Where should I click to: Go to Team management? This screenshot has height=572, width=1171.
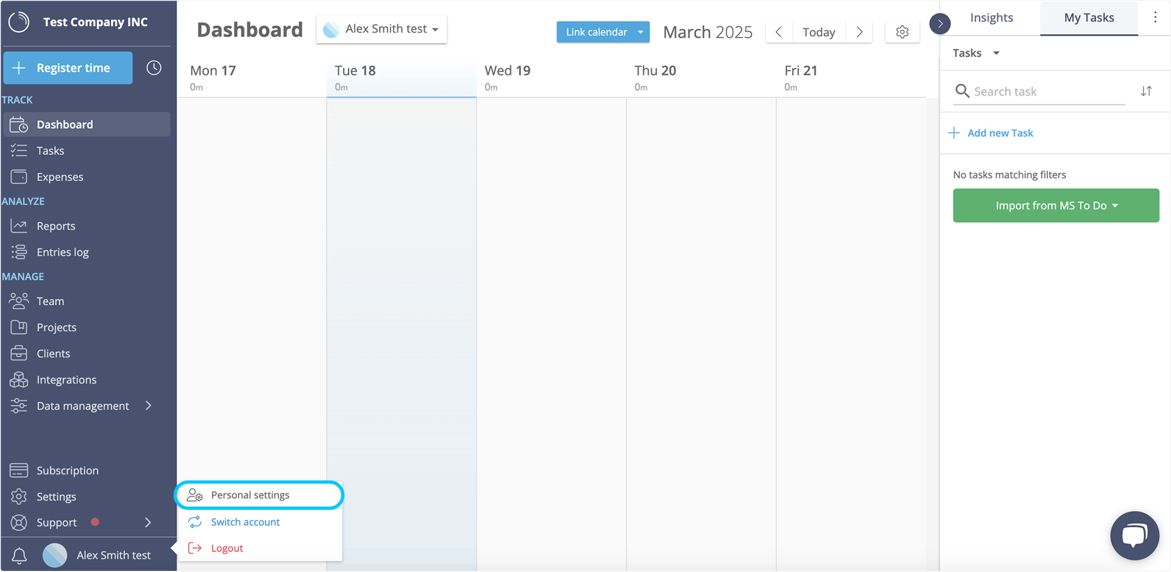pos(50,301)
